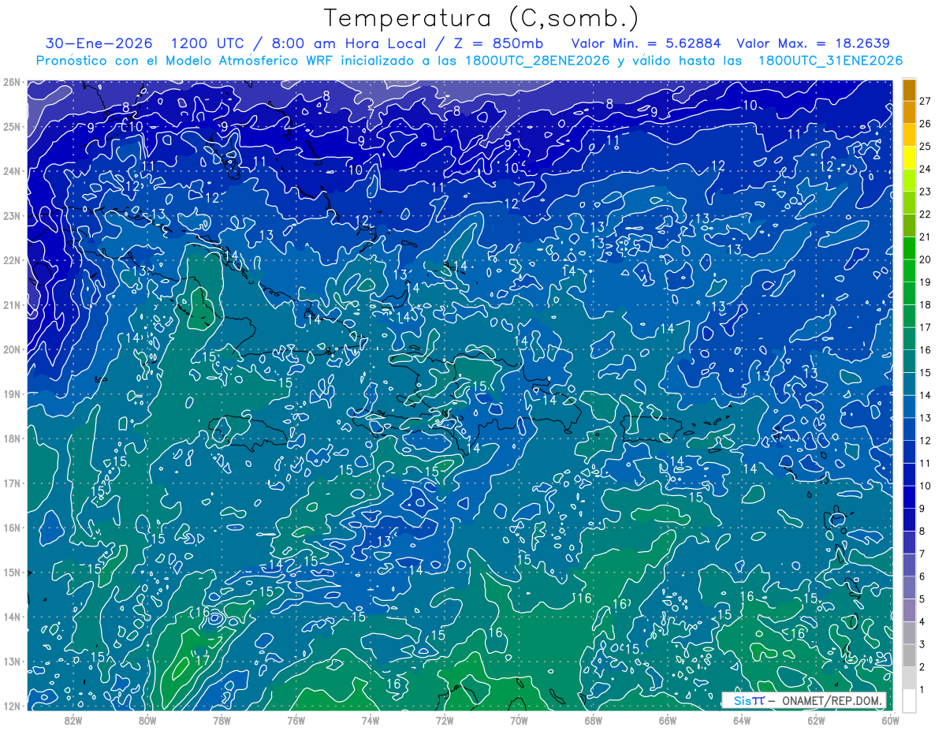946x731 pixels.
Task: Click the "Valor Max. = 18.2639" text
Action: [x=813, y=43]
